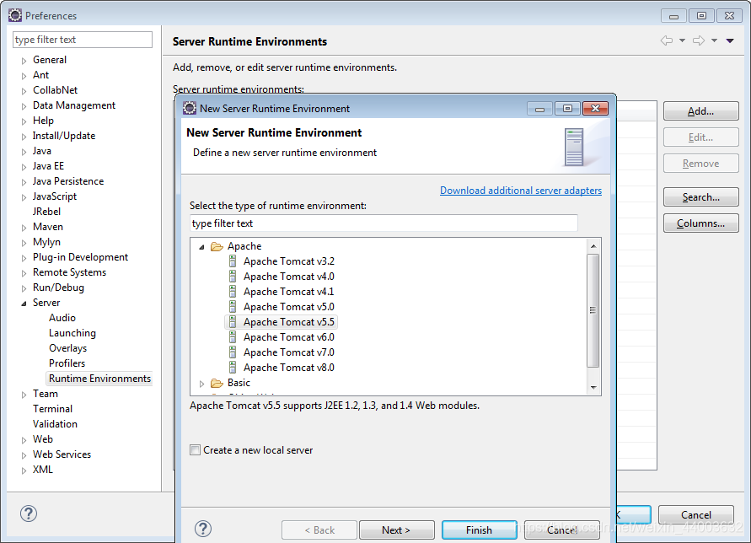Click Remote Systems in preferences tree
The image size is (751, 543).
click(69, 272)
